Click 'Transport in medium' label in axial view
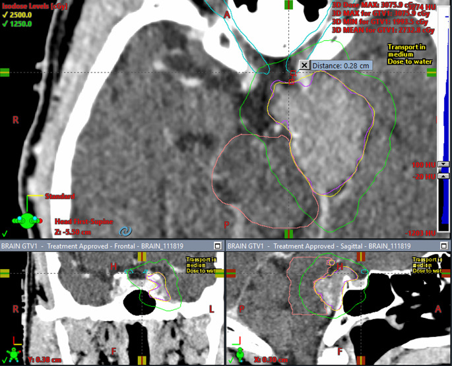 coord(406,50)
